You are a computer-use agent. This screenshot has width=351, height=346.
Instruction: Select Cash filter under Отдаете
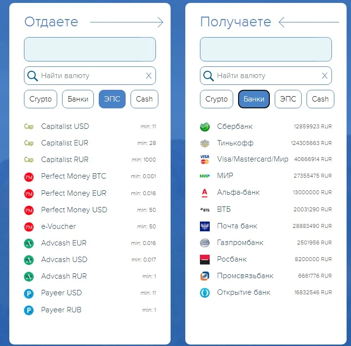(x=144, y=99)
